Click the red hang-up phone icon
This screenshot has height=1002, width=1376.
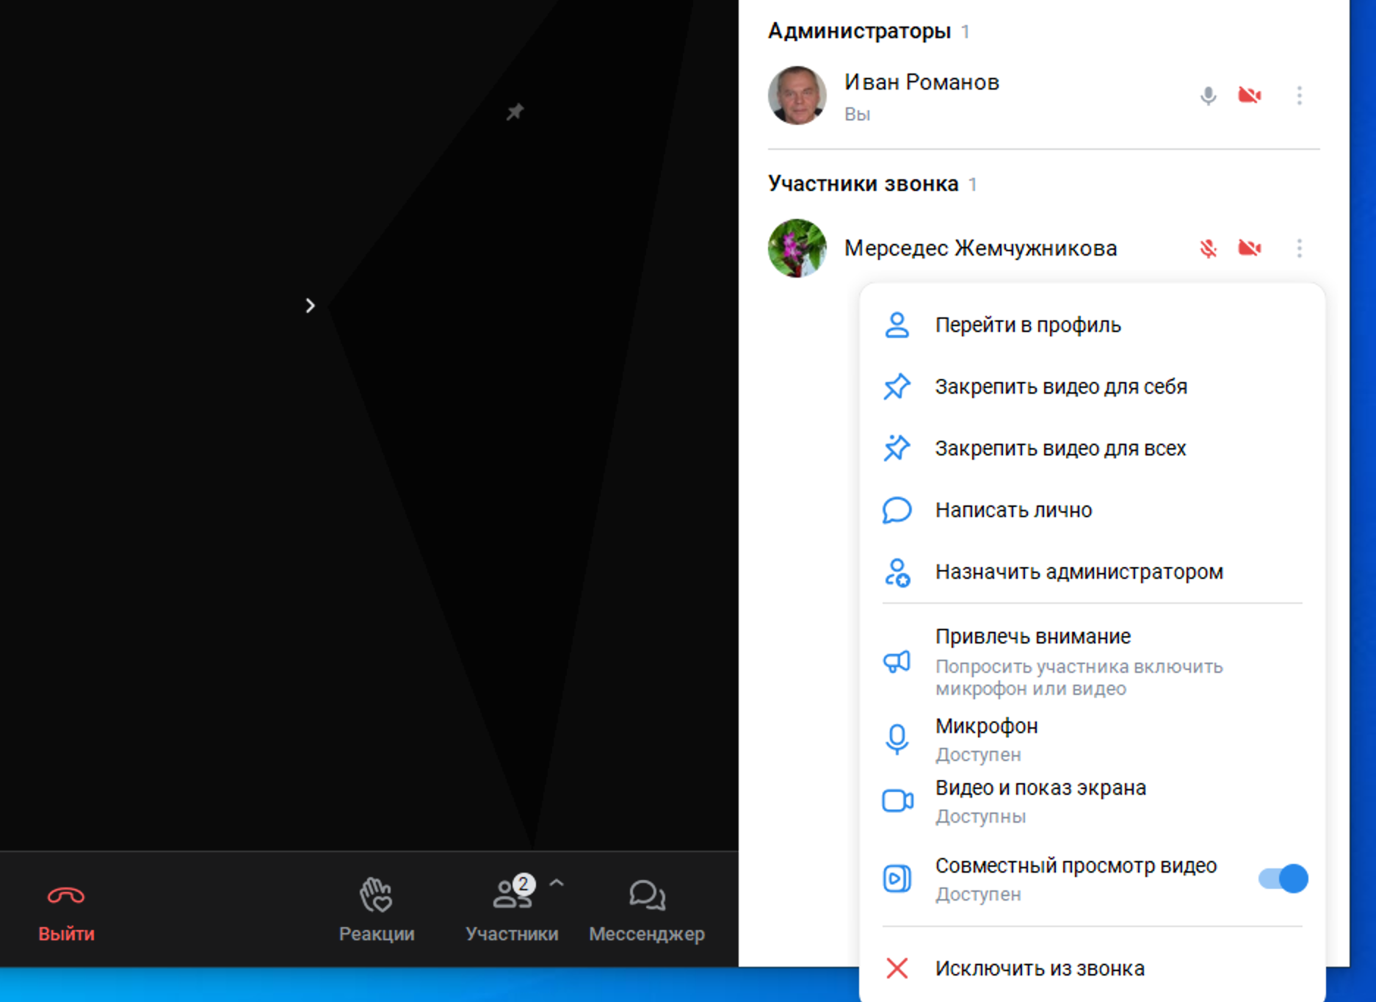click(x=66, y=895)
